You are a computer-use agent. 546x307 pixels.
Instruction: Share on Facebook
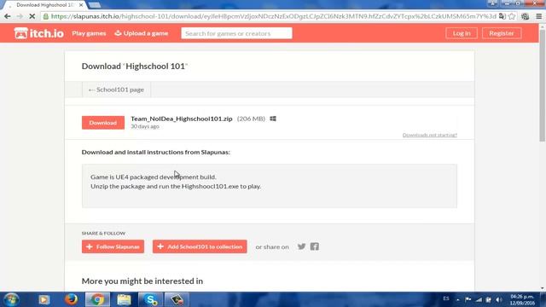tap(315, 246)
